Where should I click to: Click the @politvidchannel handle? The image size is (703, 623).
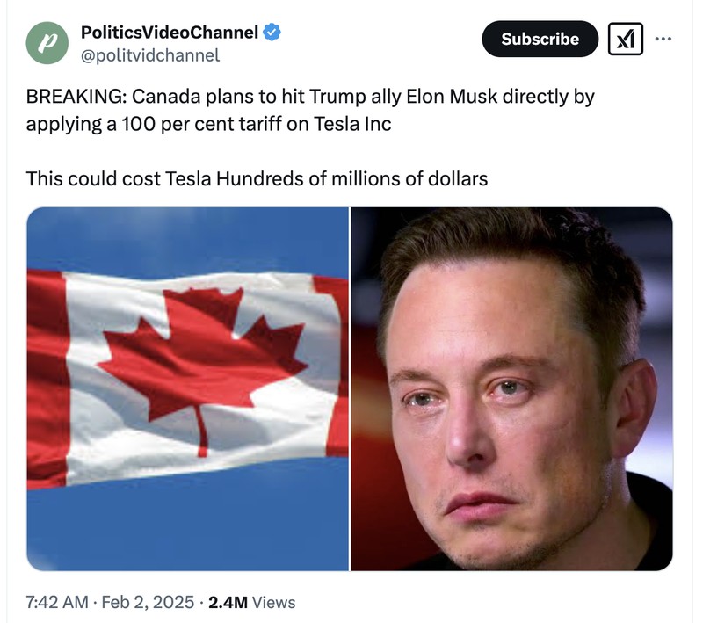150,55
